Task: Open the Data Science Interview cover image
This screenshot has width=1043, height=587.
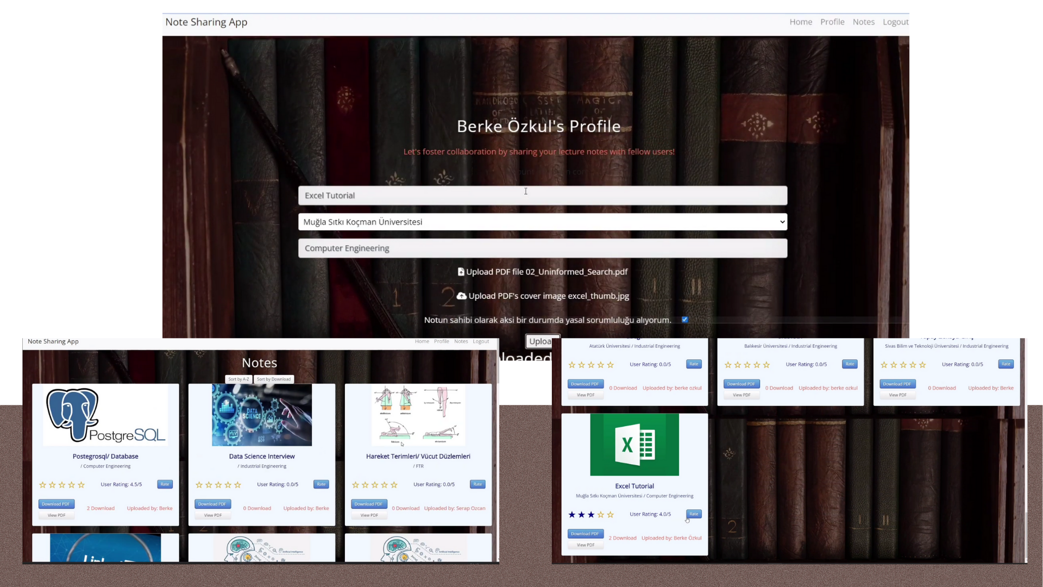Action: [262, 415]
